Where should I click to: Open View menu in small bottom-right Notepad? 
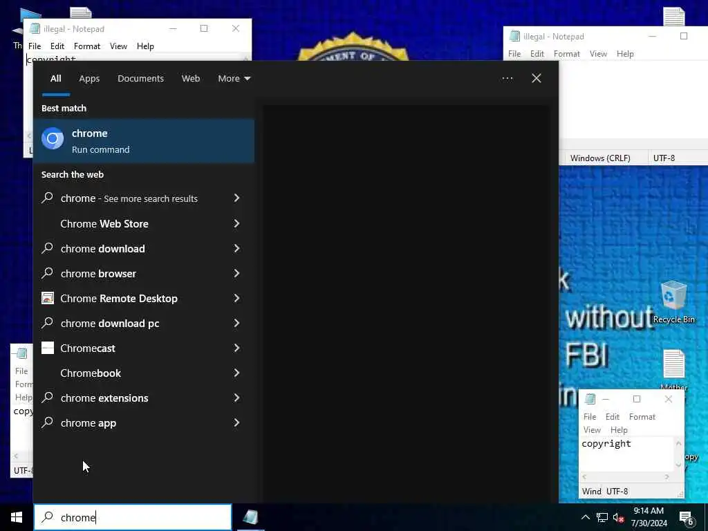point(592,430)
